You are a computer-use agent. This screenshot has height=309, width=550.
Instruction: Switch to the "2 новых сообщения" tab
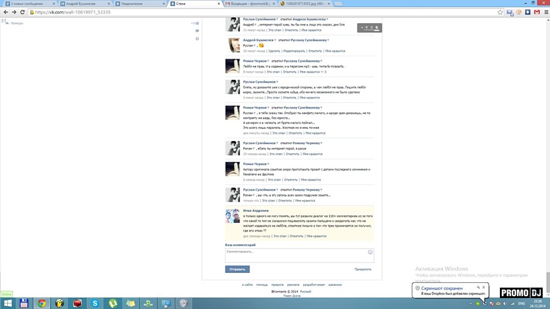pyautogui.click(x=28, y=4)
